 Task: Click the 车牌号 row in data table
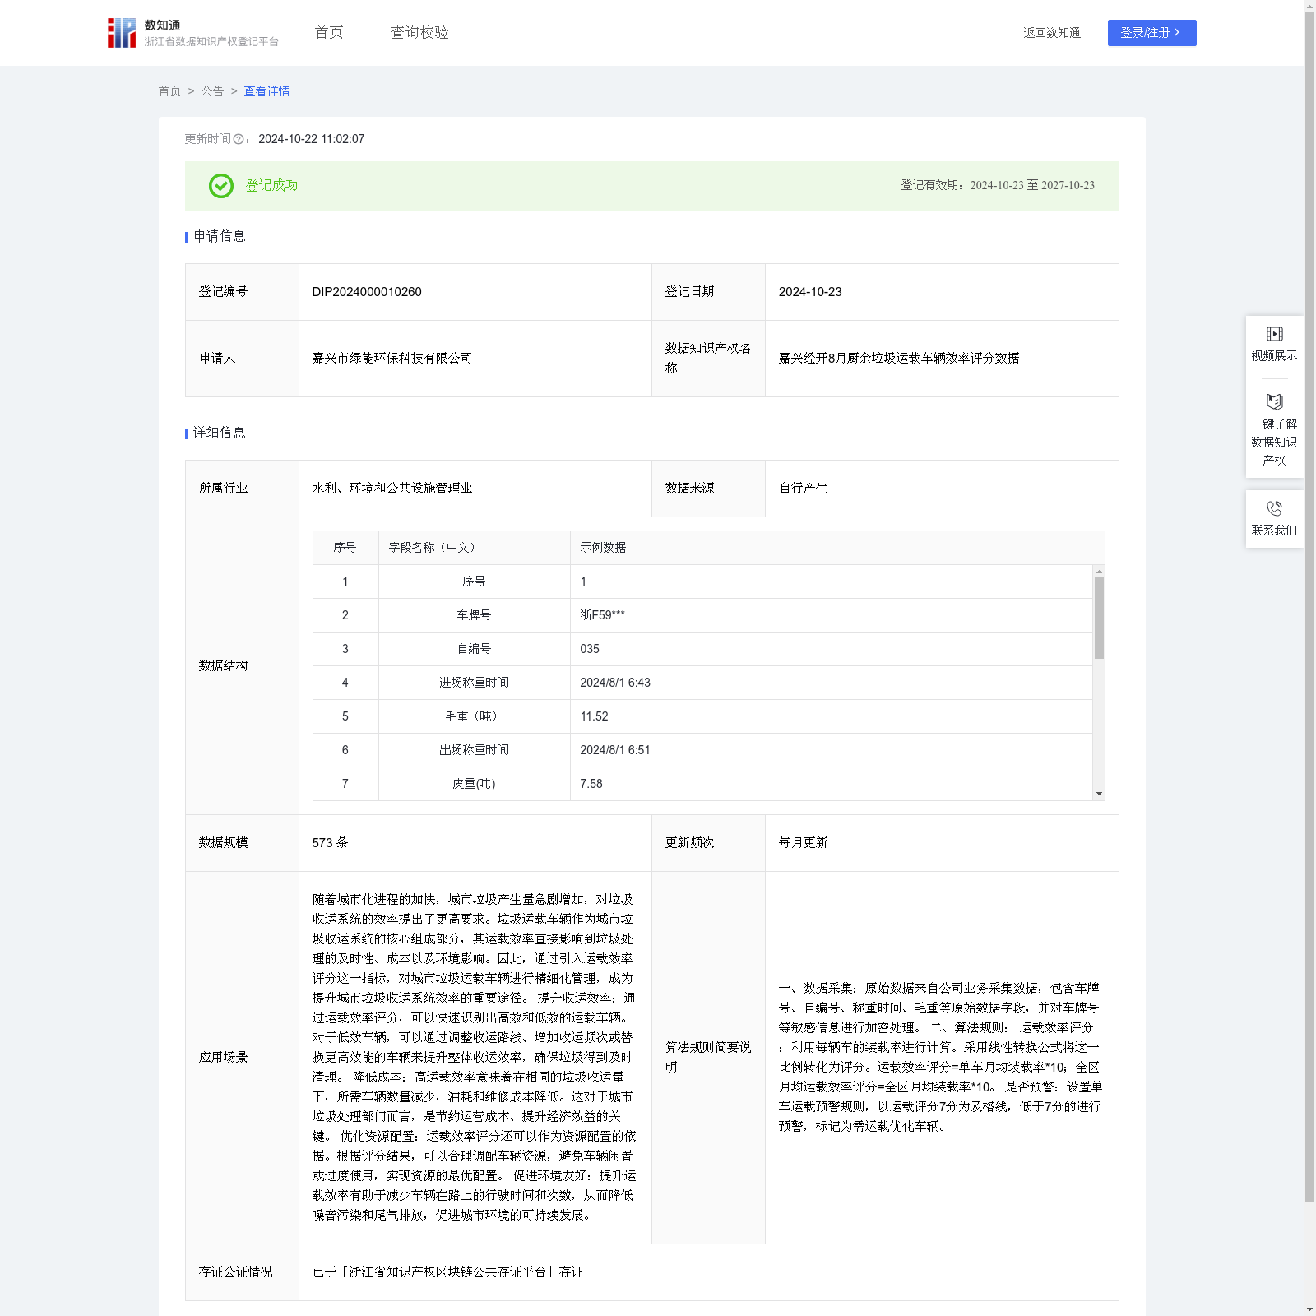tap(474, 615)
